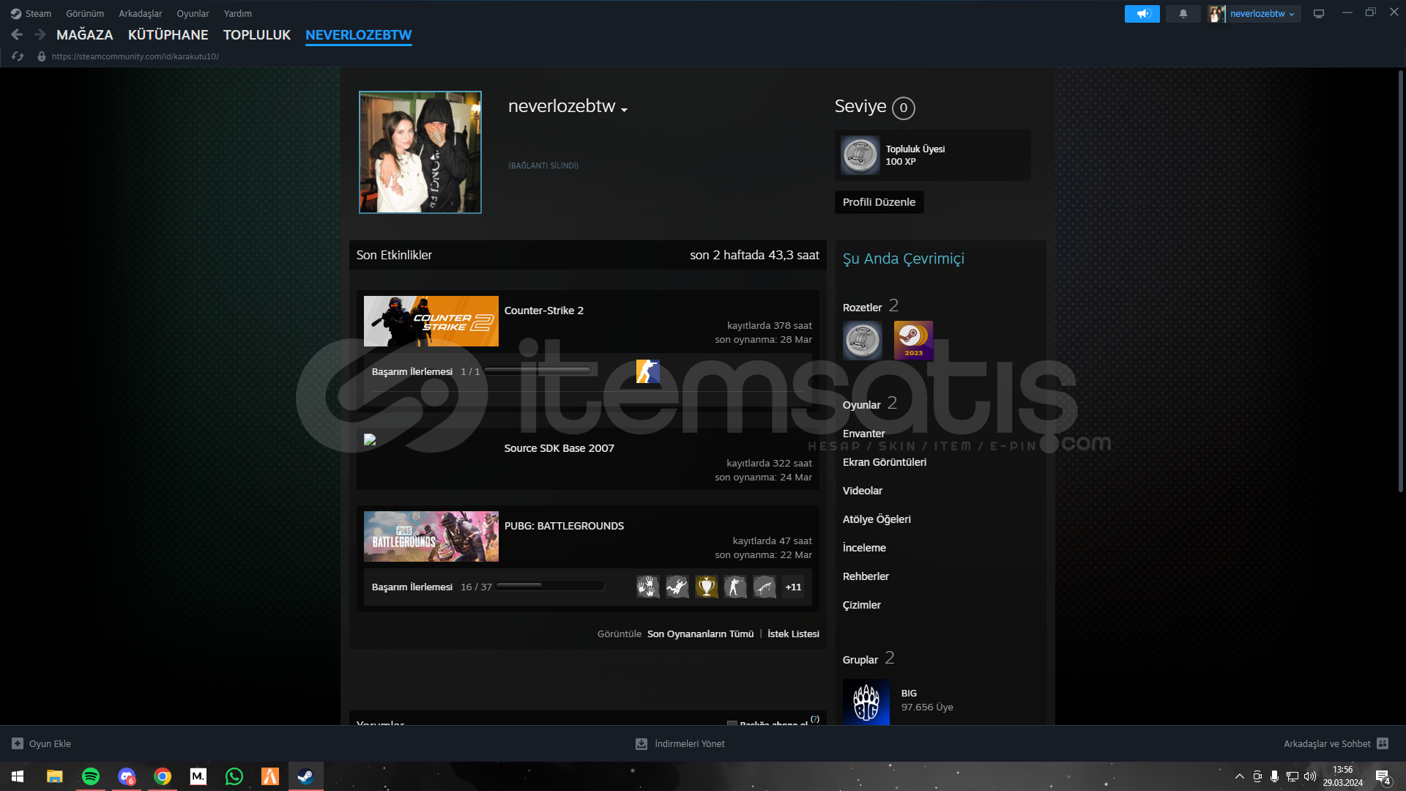Click the Topluluk Üyesi badge icon under Rozetler
Screen dimensions: 1406x791
(x=862, y=341)
